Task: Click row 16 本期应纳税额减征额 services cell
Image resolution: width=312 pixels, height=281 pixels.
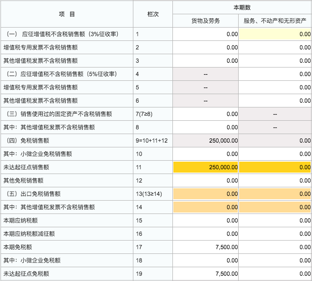Action: pyautogui.click(x=275, y=234)
